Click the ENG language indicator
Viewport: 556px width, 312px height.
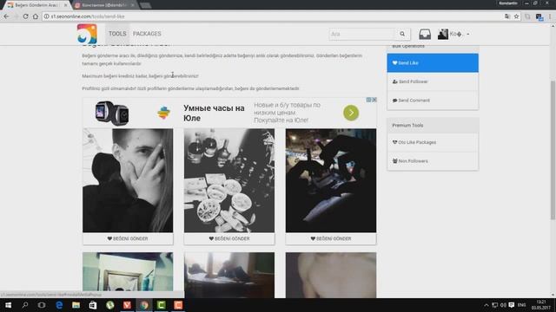pyautogui.click(x=521, y=305)
